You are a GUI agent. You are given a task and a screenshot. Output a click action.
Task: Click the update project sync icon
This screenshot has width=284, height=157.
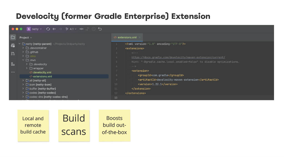(x=48, y=29)
